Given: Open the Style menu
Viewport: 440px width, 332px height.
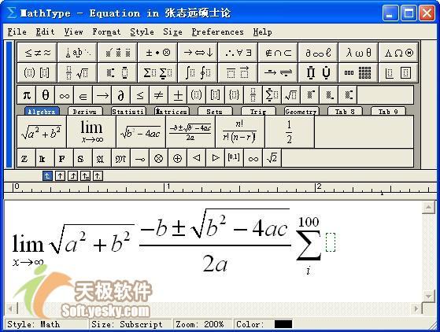Looking at the screenshot, I should 142,32.
